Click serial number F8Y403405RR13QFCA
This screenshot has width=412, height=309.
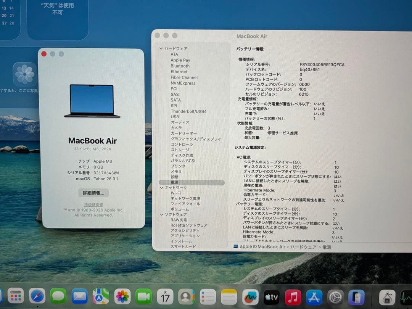click(322, 64)
